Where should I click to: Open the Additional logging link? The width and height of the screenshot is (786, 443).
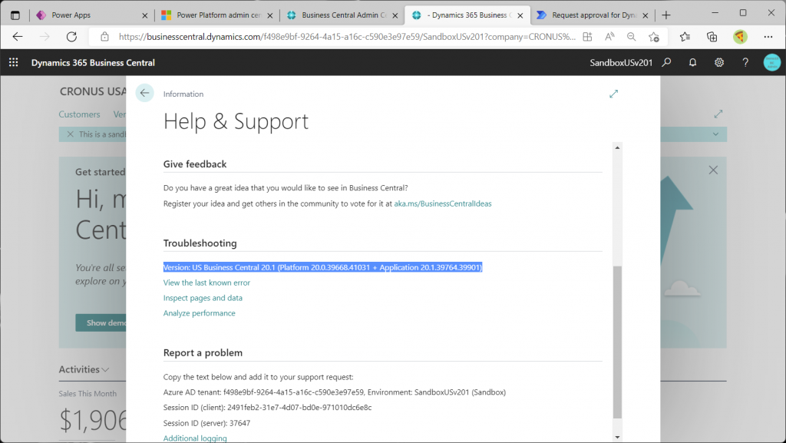195,438
